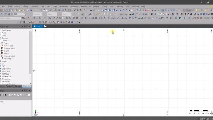Close the Display panel

point(30,90)
